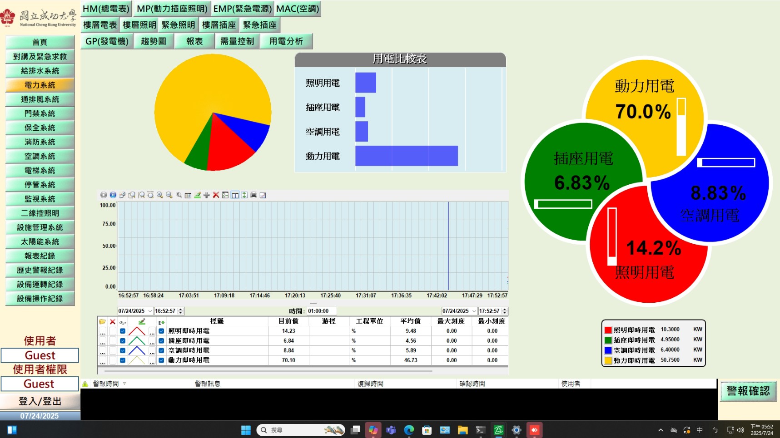Expand the end date dropdown on the right
The height and width of the screenshot is (438, 780).
tap(474, 311)
